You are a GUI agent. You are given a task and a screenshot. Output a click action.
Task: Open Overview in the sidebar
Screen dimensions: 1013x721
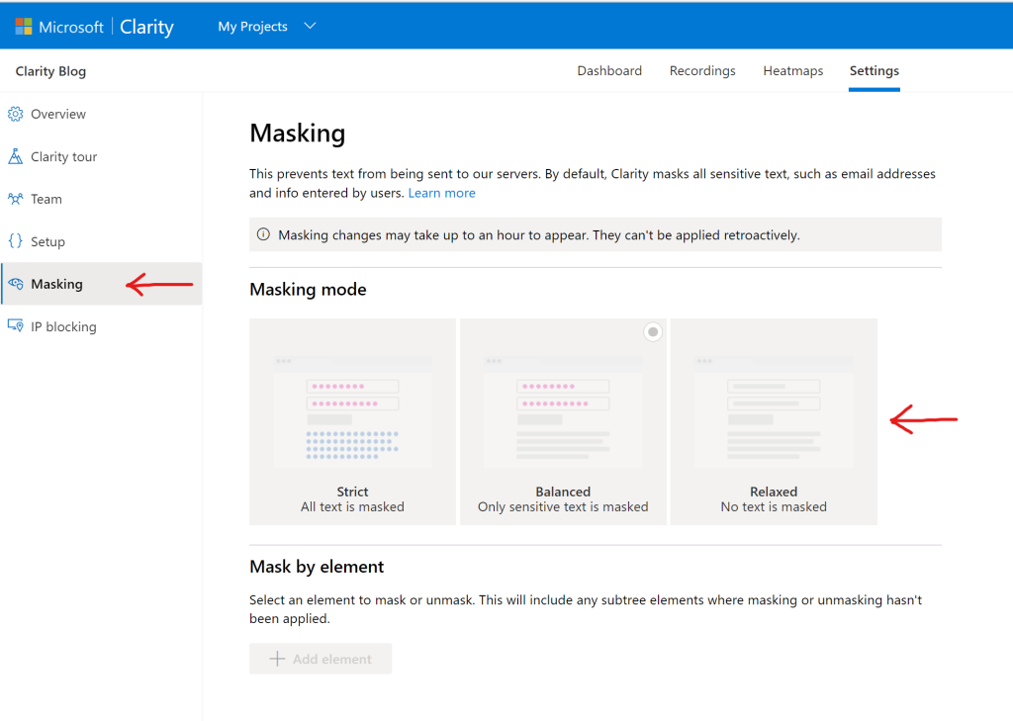click(x=102, y=115)
